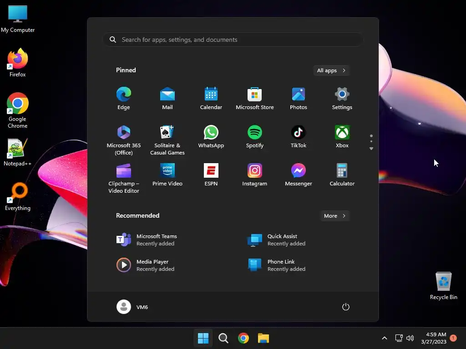
Task: Open the TikTok app
Action: click(299, 137)
